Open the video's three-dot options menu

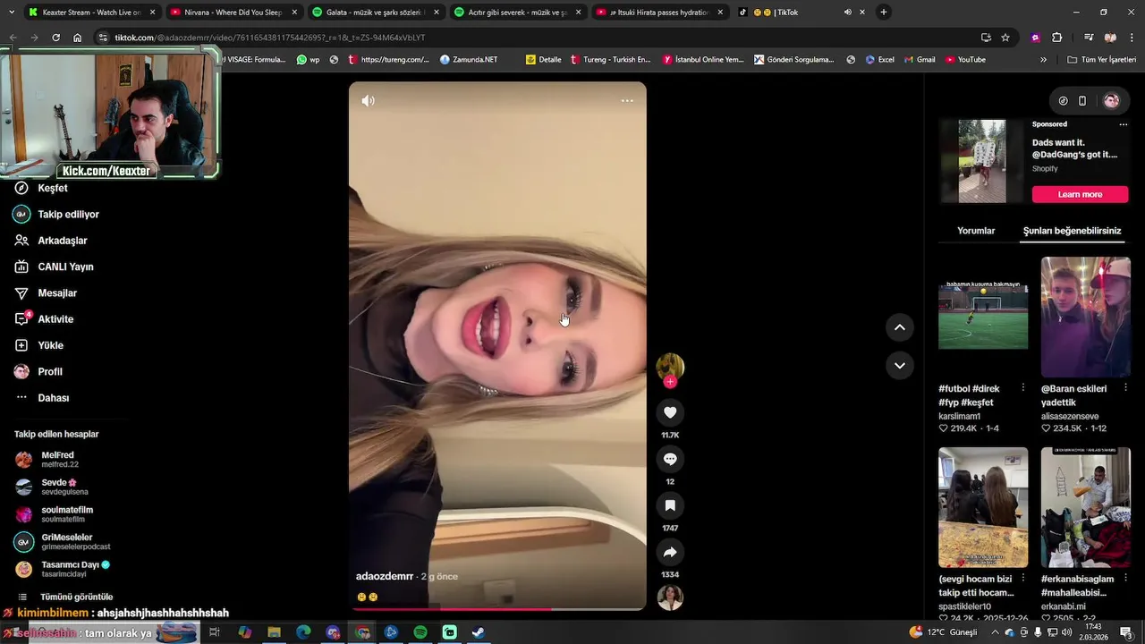click(x=627, y=100)
